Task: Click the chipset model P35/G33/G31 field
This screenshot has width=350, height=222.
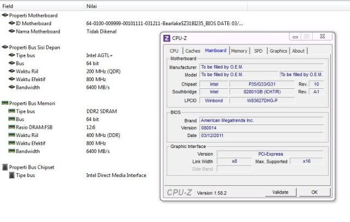Action: [x=262, y=84]
